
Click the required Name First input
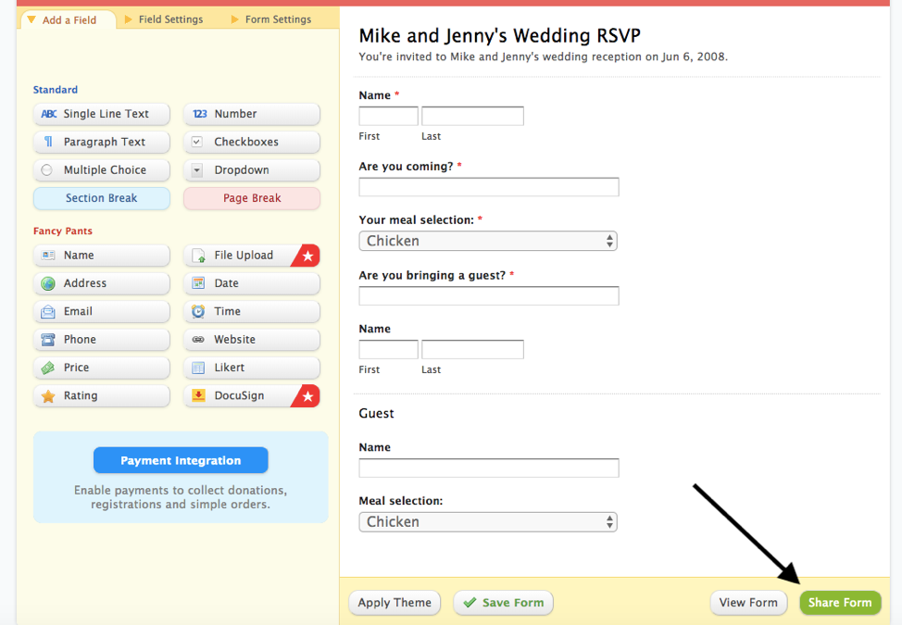[x=388, y=116]
